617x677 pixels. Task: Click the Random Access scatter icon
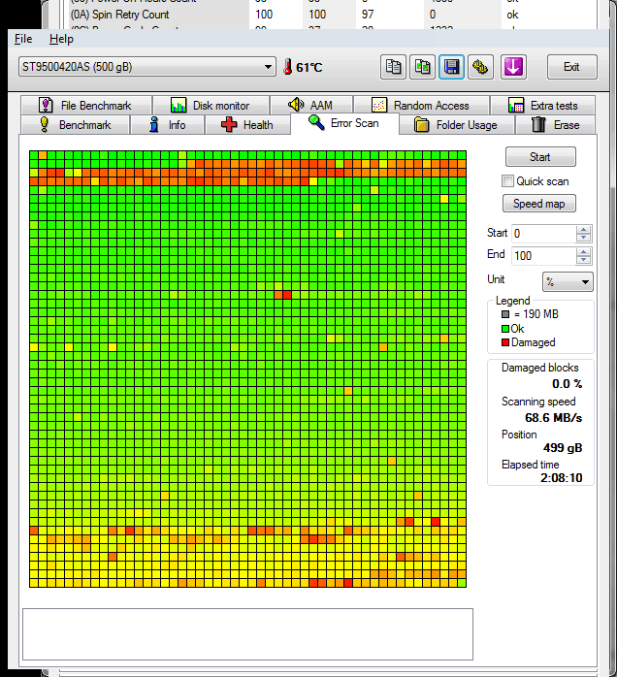378,106
